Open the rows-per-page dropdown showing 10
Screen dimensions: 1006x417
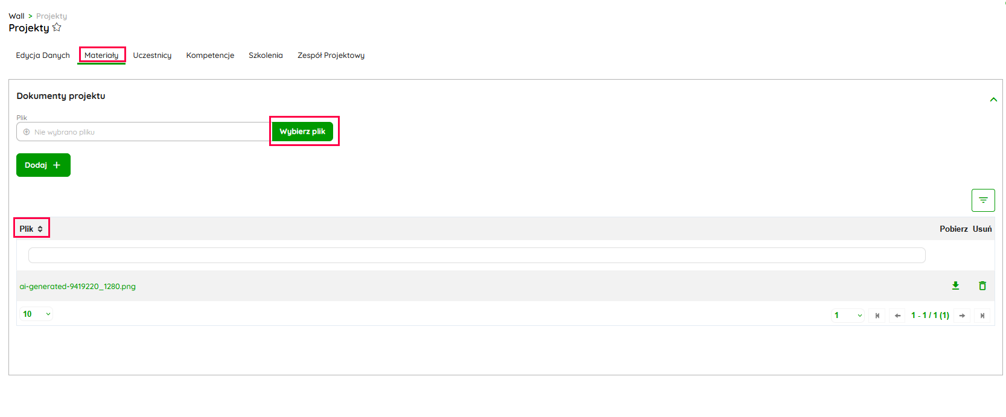click(36, 314)
